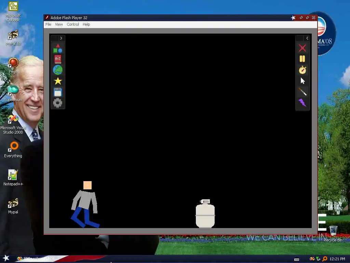Screen dimensions: 350x263
Task: Select the Pego desktop shortcut
Action: click(13, 65)
